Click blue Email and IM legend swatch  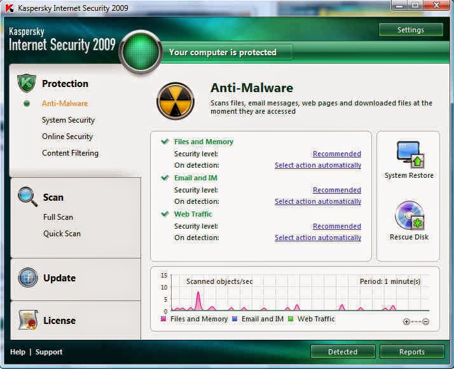coord(235,319)
